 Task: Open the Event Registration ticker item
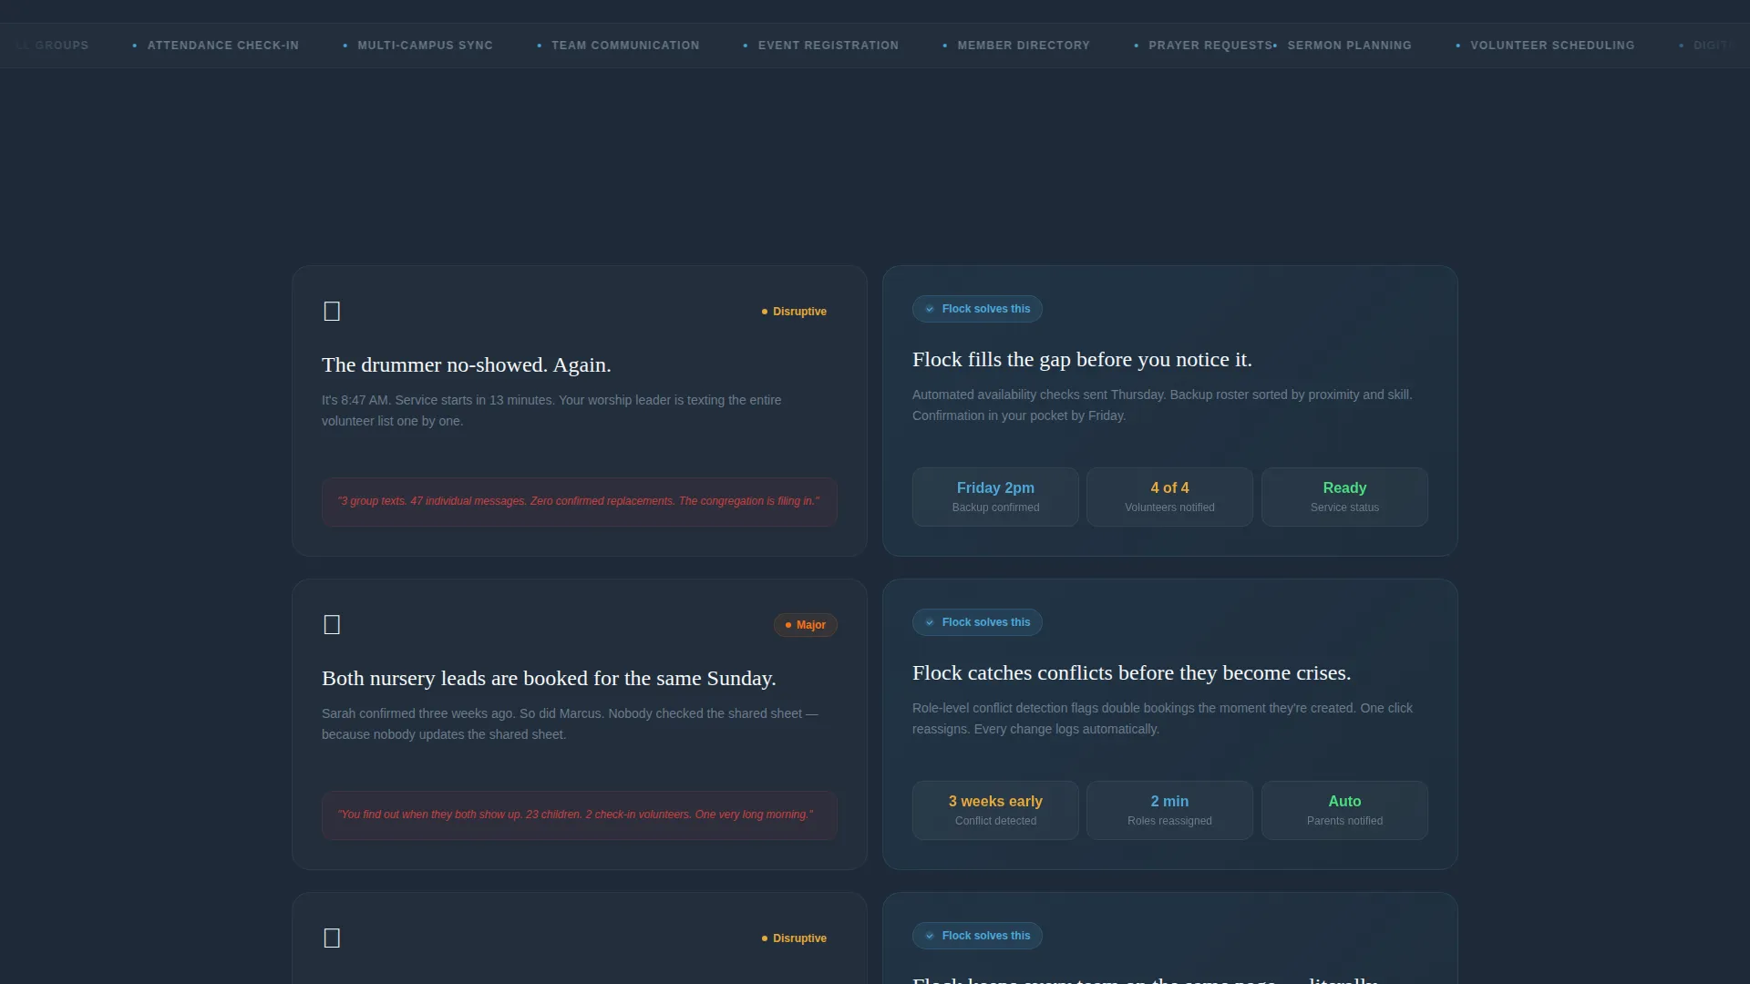pyautogui.click(x=821, y=46)
